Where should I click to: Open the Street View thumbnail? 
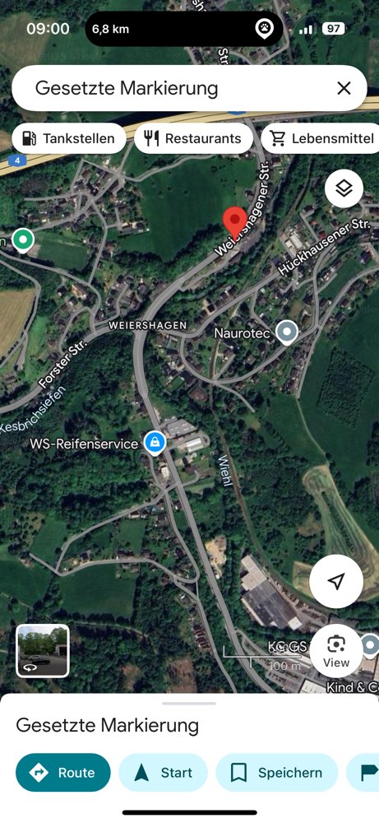(43, 651)
